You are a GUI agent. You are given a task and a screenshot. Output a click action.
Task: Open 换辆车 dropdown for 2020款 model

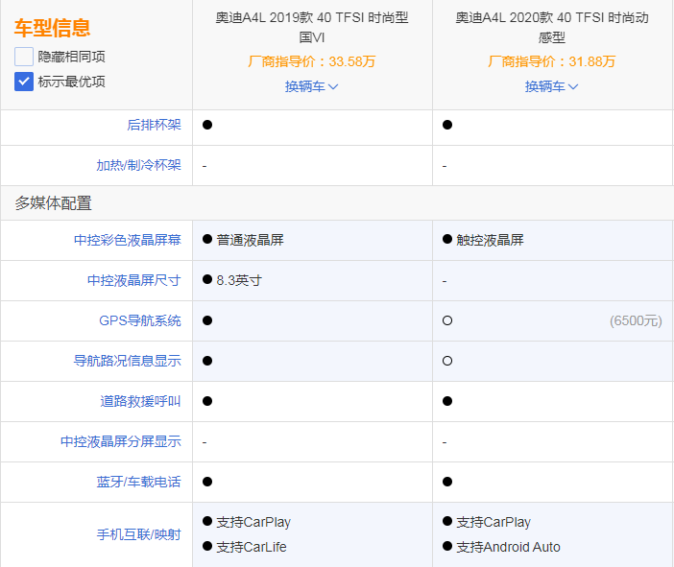551,86
